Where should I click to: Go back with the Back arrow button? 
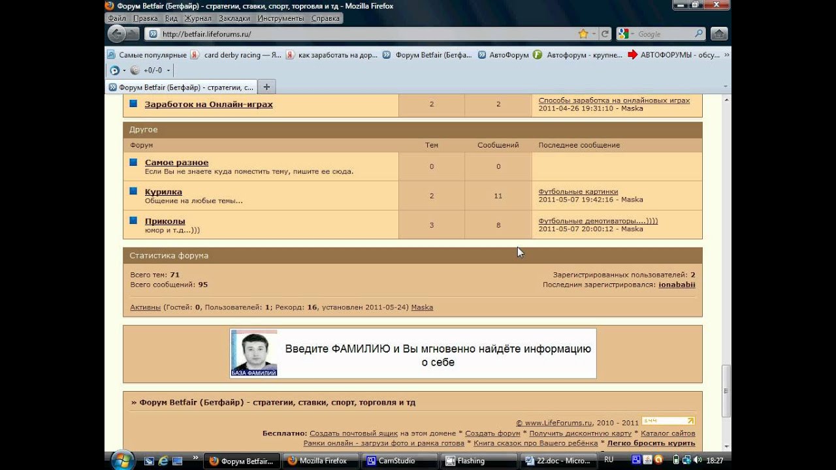coord(116,34)
